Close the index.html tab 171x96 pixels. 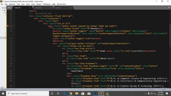(x=30, y=8)
